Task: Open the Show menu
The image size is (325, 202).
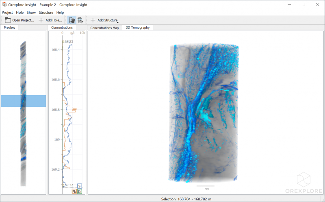Action: [31, 13]
